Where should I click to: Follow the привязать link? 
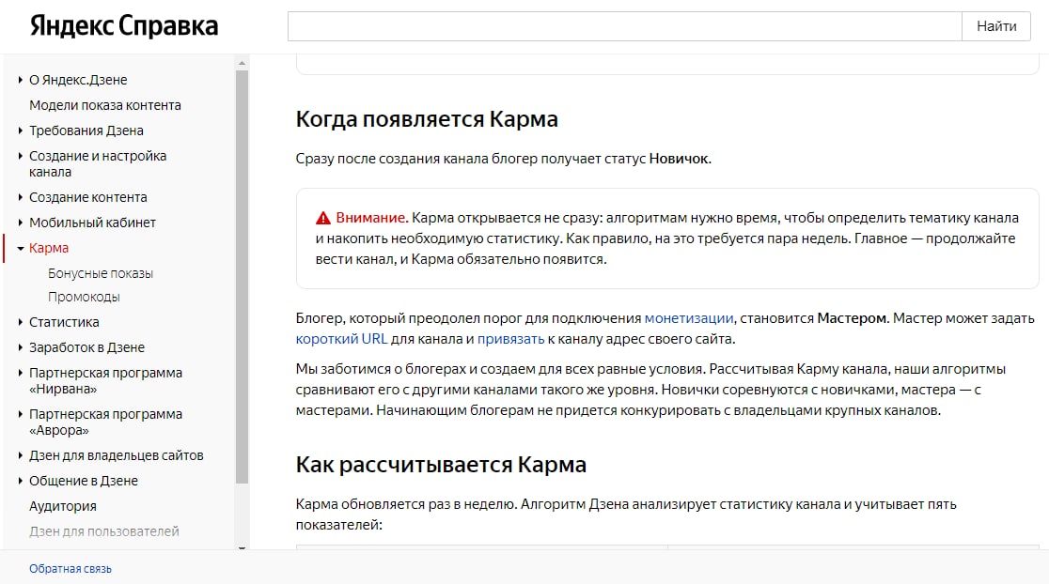[x=511, y=339]
